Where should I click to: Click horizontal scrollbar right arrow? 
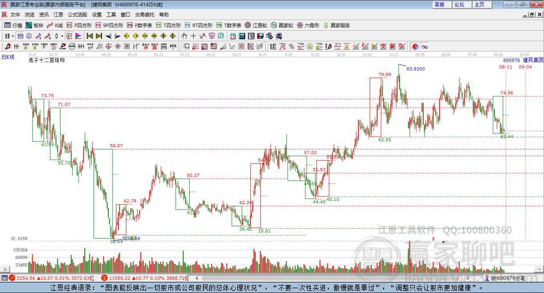click(x=467, y=278)
